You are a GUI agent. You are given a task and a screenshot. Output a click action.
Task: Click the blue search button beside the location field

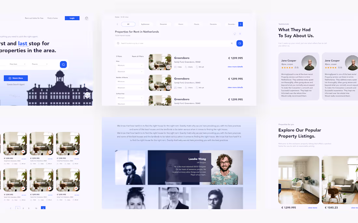pyautogui.click(x=240, y=43)
